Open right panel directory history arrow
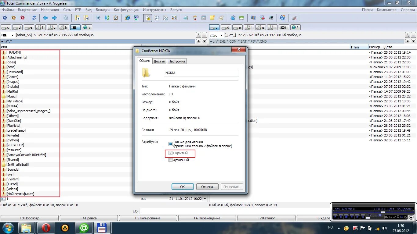417x234 pixels. coord(413,41)
